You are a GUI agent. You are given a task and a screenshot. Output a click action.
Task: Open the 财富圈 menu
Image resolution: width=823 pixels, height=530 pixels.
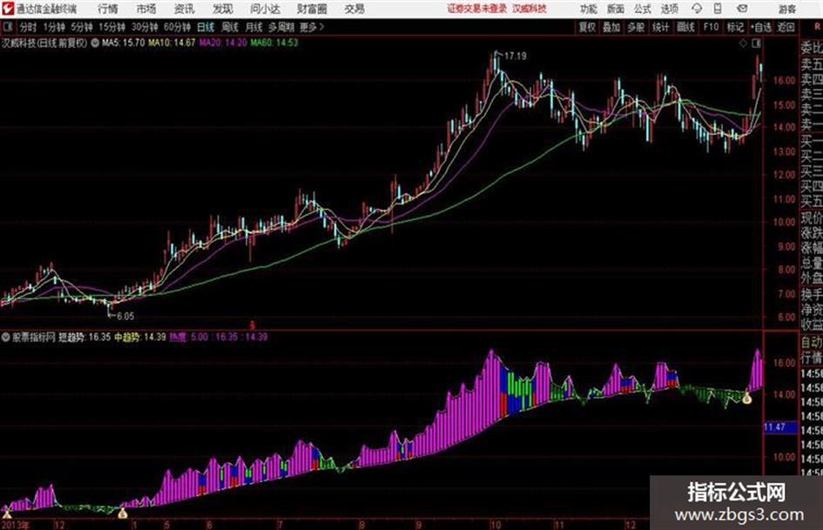tap(312, 9)
